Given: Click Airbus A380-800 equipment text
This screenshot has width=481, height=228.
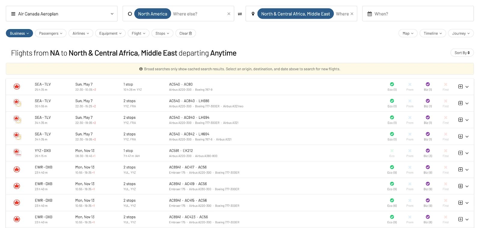Looking at the screenshot, I should [x=206, y=156].
